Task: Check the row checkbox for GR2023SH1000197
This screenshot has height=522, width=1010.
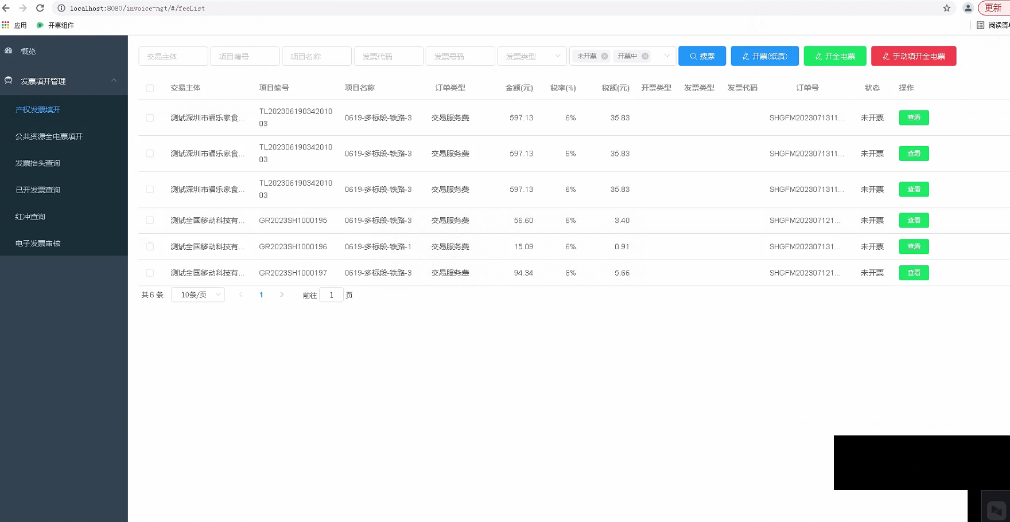Action: pos(150,273)
